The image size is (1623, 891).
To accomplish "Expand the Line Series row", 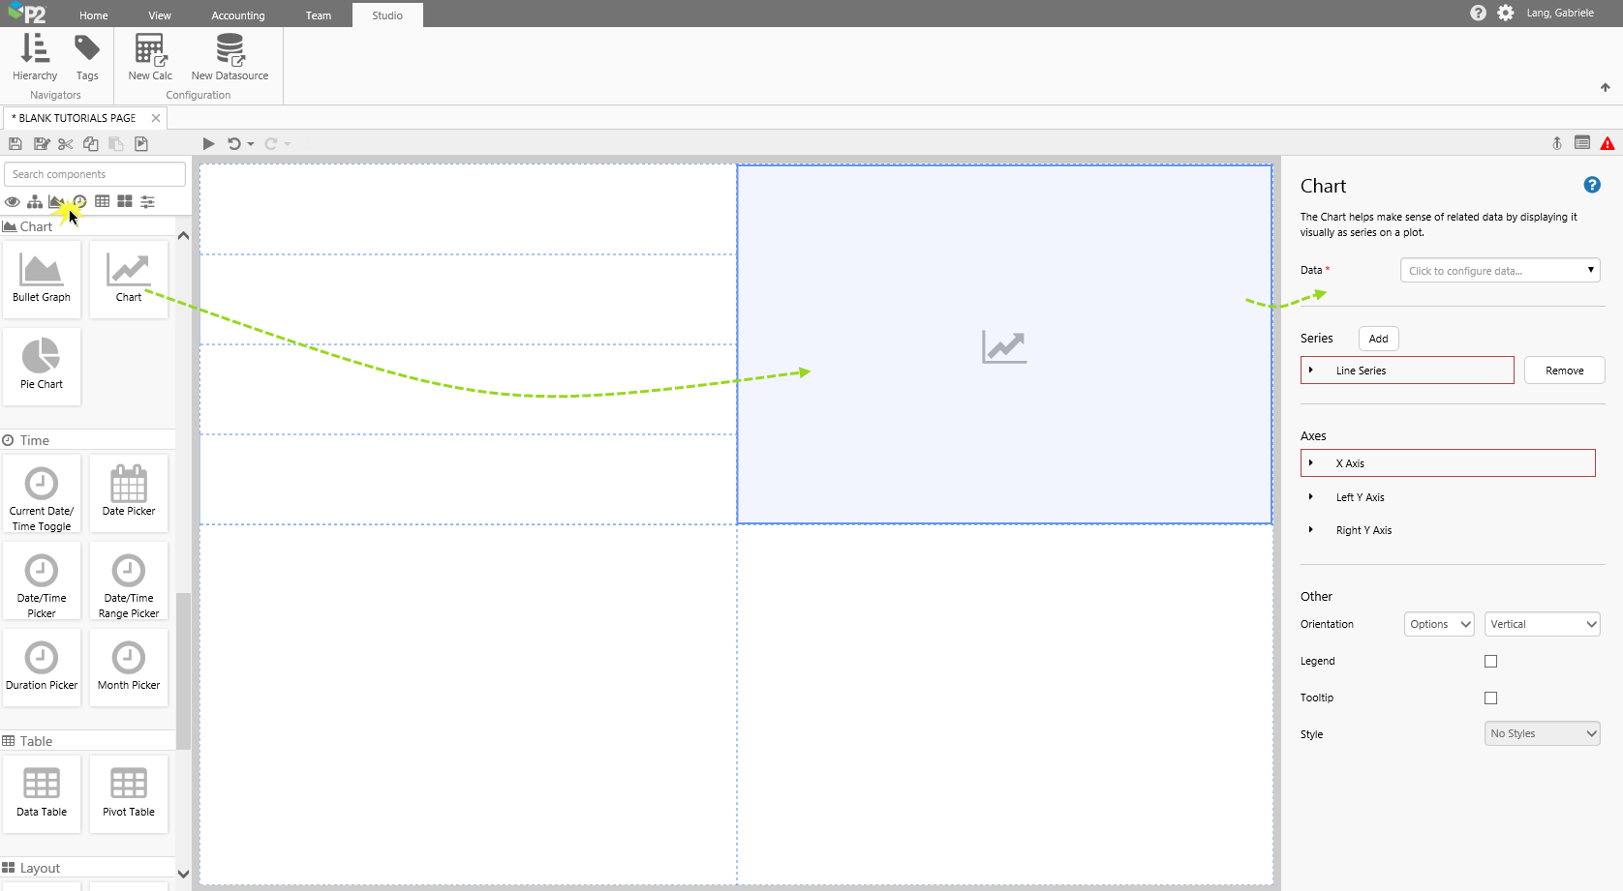I will (x=1407, y=371).
